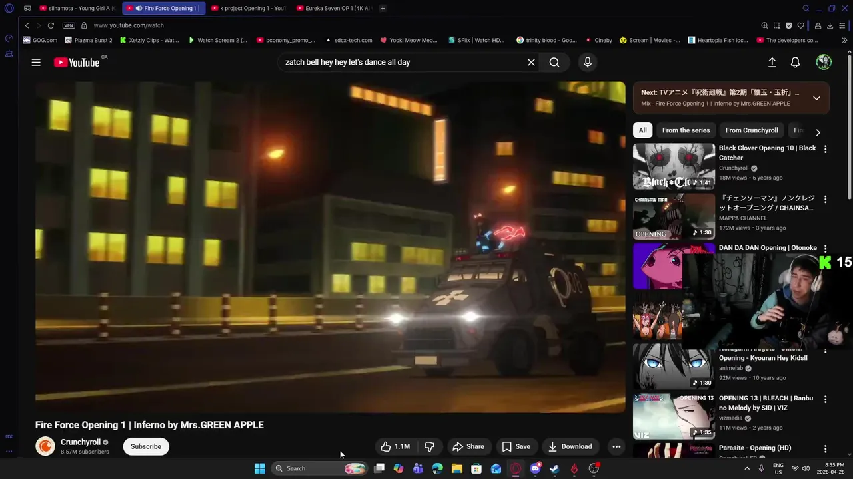Open search tabs magnifier in title bar
Image resolution: width=853 pixels, height=479 pixels.
[x=806, y=8]
